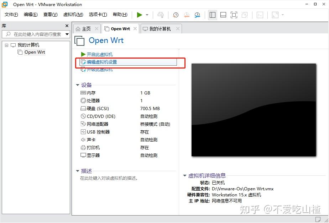This screenshot has width=329, height=223.
Task: Collapse the 虚拟机详细信息 section
Action: pos(185,175)
